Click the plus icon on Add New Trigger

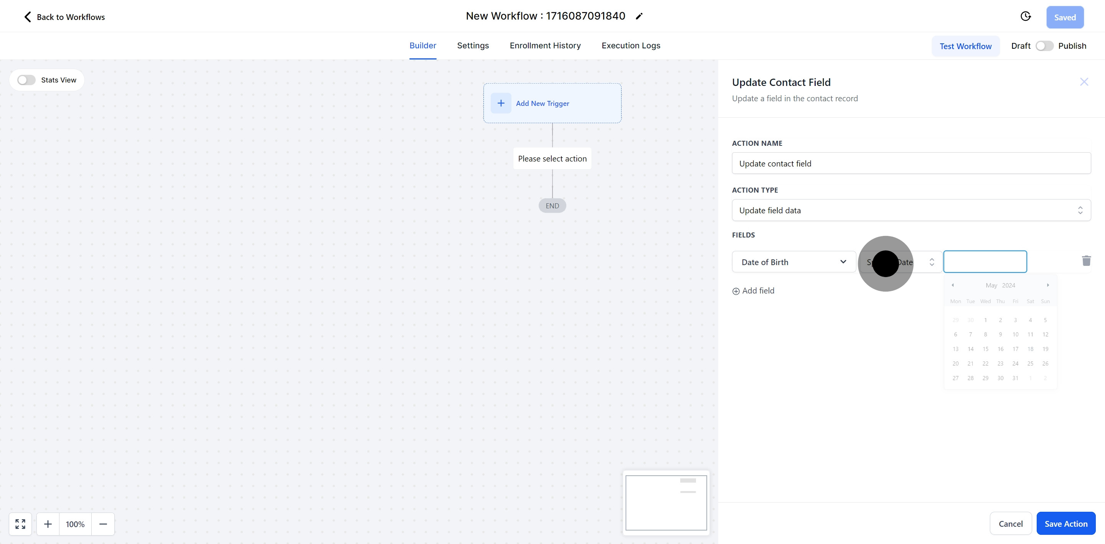coord(501,104)
